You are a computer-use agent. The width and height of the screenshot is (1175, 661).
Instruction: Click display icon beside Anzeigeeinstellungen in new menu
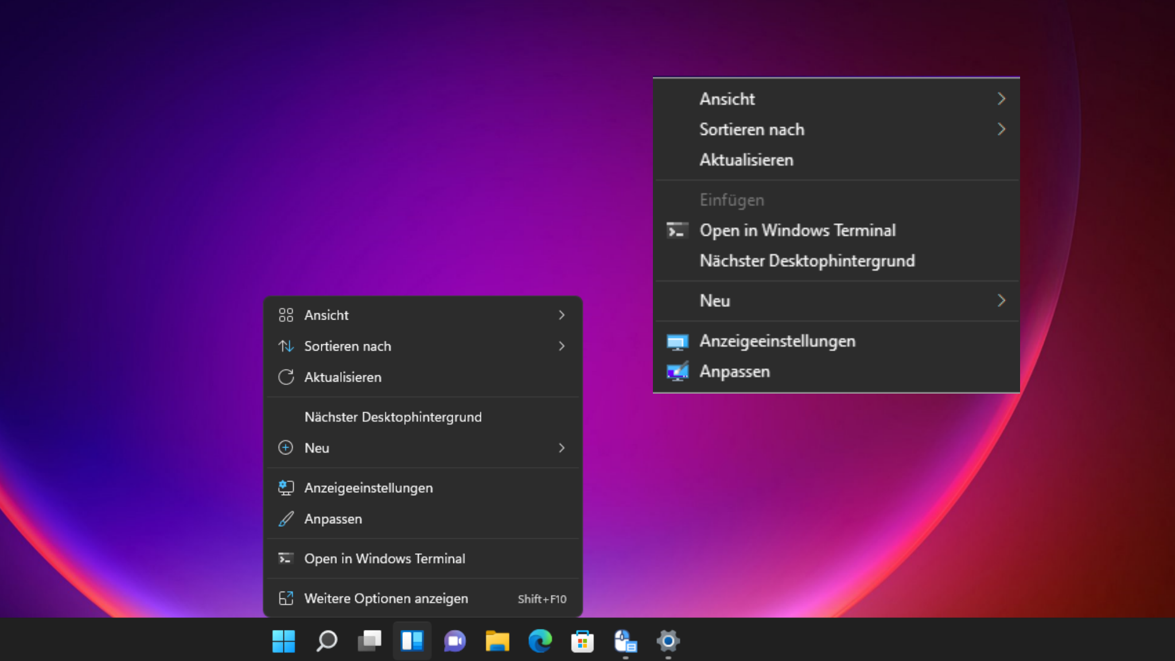[x=286, y=488]
